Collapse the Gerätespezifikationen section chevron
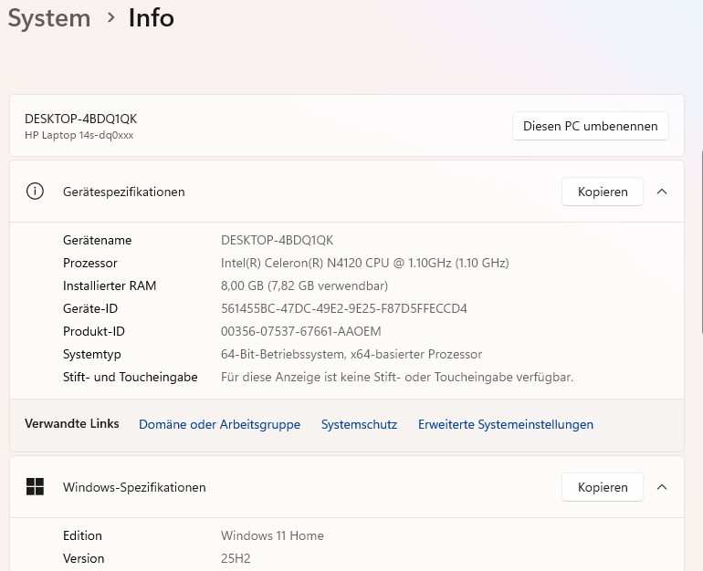The height and width of the screenshot is (571, 703). click(x=662, y=192)
